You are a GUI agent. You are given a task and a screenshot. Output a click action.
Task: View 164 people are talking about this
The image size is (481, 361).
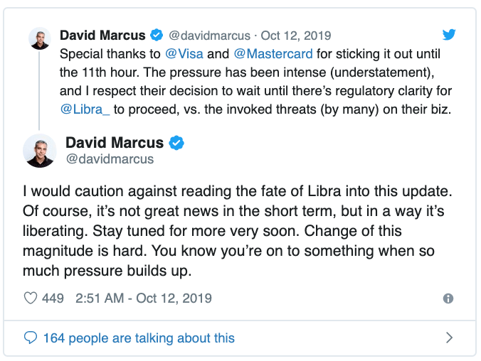(139, 338)
